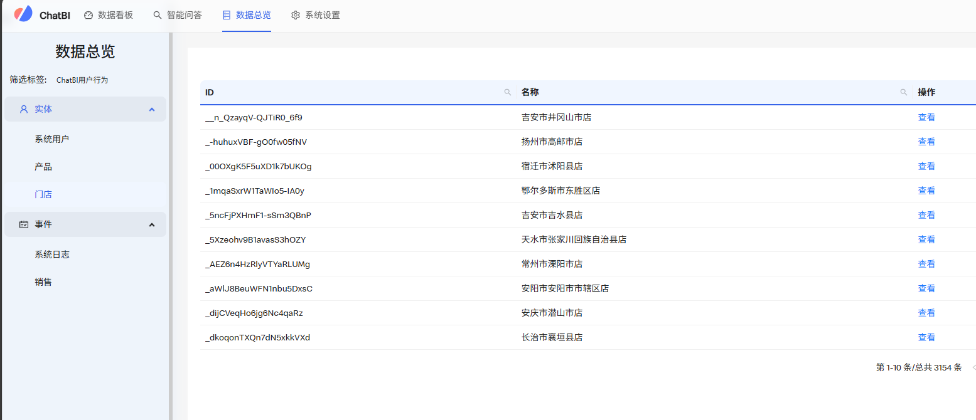Open the search icon in the 名称 column
The width and height of the screenshot is (976, 420).
click(x=903, y=92)
